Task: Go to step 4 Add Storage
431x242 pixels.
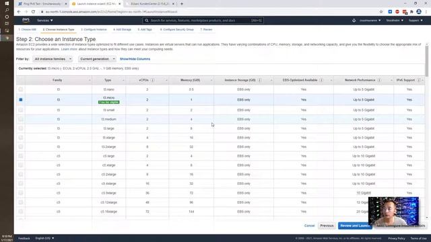Action: [122, 30]
